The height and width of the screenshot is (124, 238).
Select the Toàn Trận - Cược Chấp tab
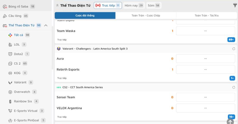146,16
